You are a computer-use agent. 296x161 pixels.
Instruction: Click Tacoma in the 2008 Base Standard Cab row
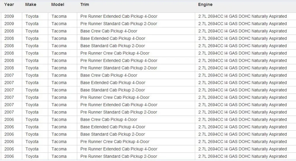pos(59,46)
